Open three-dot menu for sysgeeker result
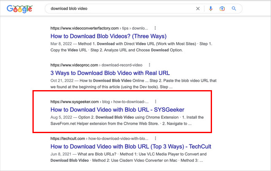The height and width of the screenshot is (171, 271). (156, 102)
